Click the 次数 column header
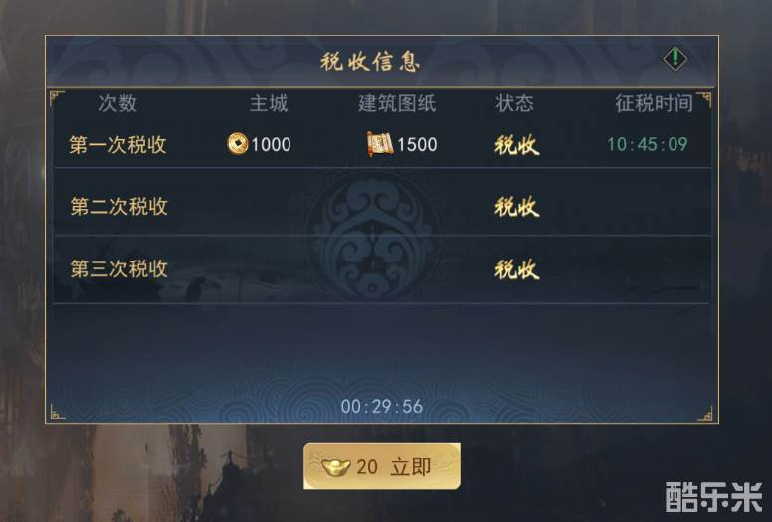 pos(118,103)
